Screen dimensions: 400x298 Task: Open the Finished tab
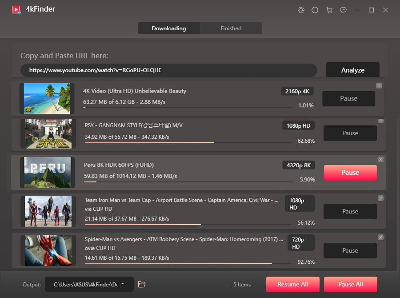point(231,28)
